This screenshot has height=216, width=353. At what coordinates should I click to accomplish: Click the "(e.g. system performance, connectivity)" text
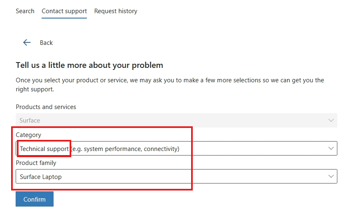125,149
